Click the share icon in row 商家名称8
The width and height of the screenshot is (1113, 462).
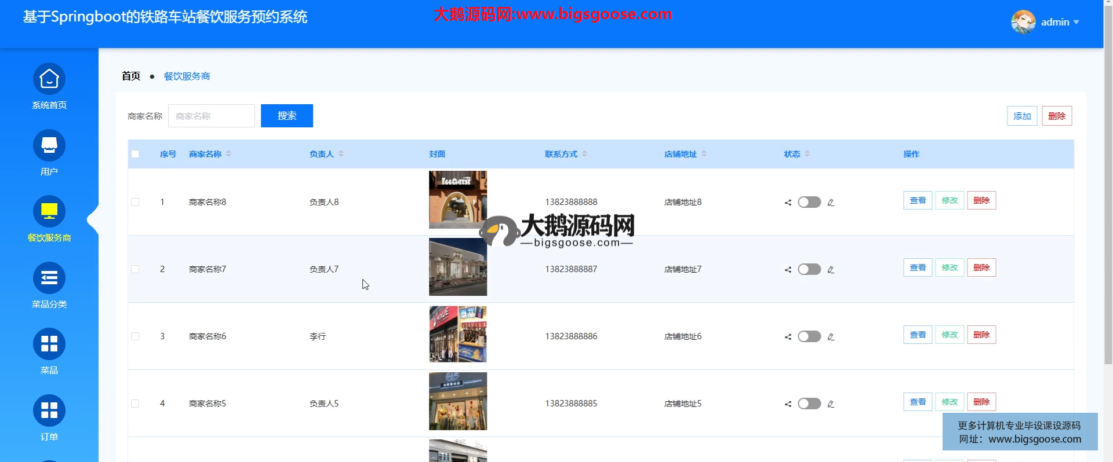[788, 203]
